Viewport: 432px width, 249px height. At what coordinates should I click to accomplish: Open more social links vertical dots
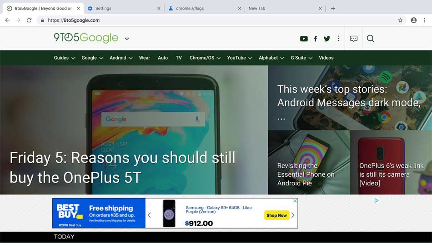[339, 39]
